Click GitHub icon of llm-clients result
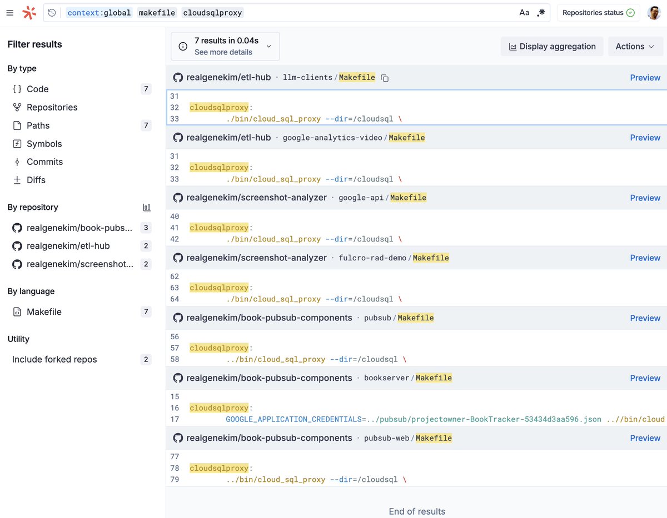 (178, 77)
